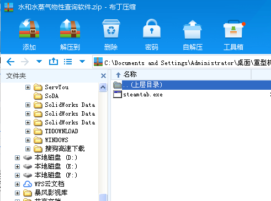Expand the first SolidWorks Data node
This screenshot has width=271, height=201.
point(28,105)
